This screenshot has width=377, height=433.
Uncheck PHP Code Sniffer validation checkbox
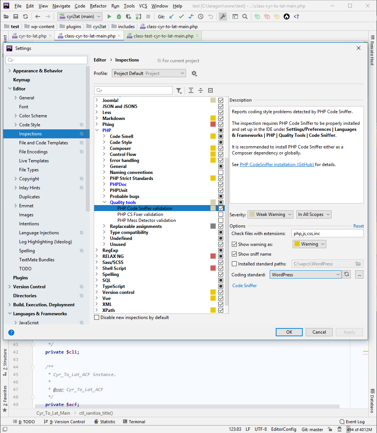[221, 208]
